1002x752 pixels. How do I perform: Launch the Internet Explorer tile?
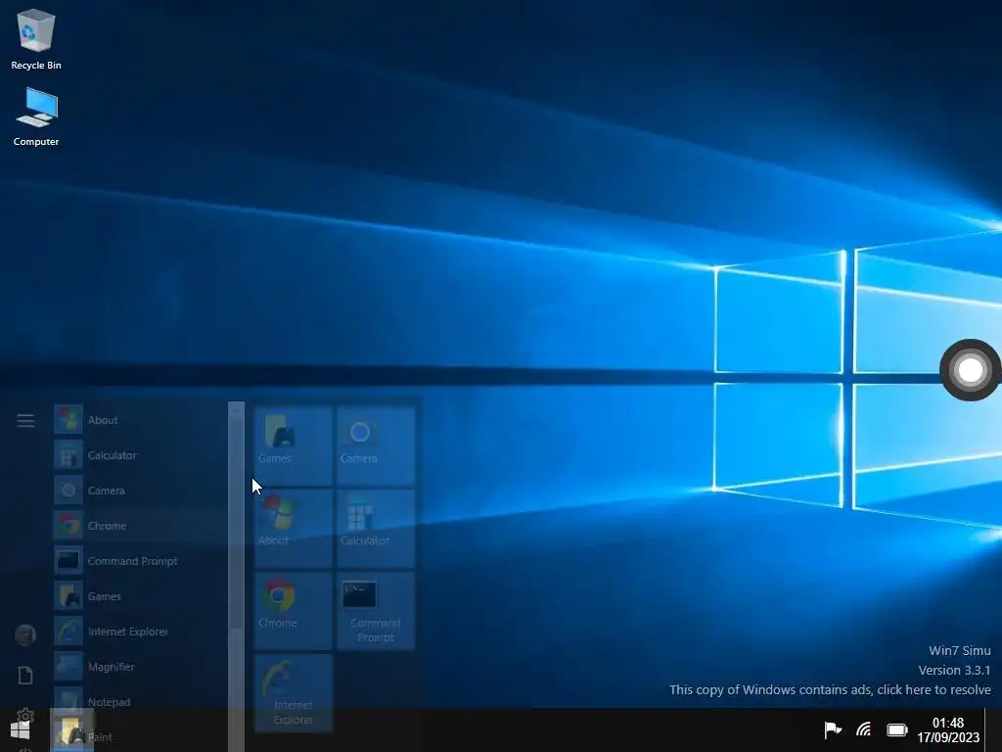294,693
